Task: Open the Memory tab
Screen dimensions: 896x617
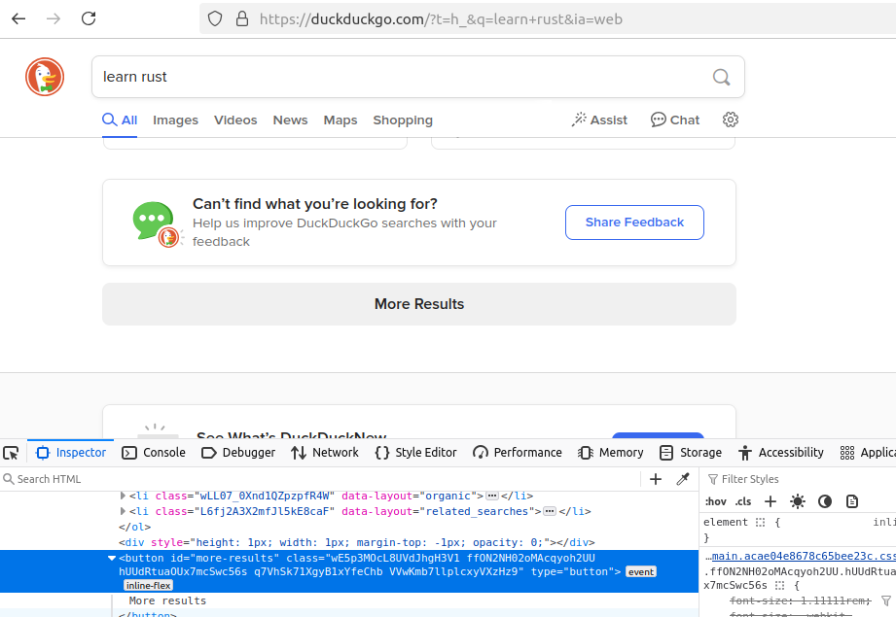Action: click(610, 453)
